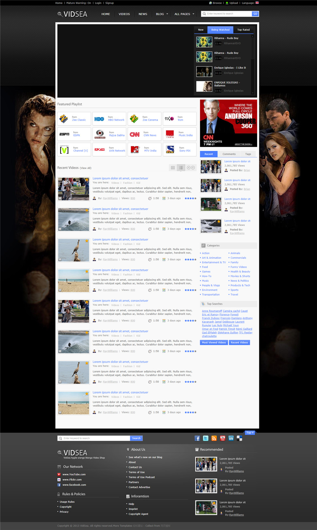Click the Facebook icon in the footer
Viewport: 317px width, 530px height.
197,438
